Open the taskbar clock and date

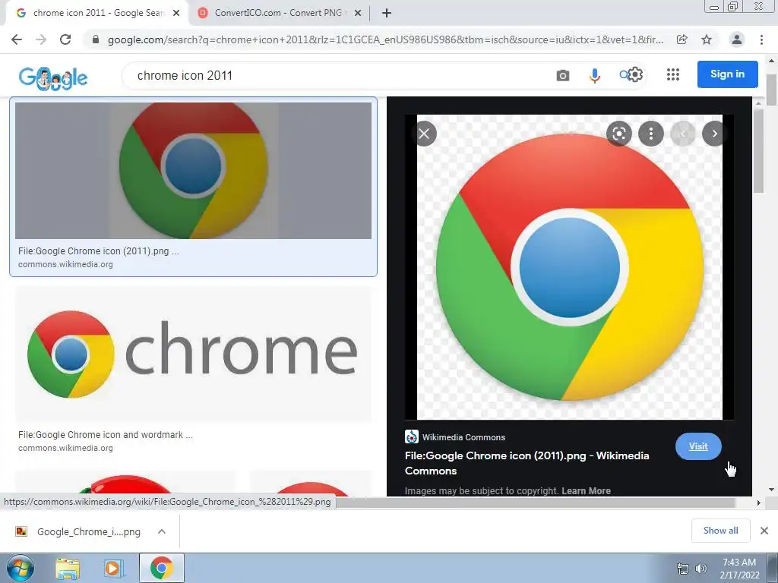click(739, 569)
